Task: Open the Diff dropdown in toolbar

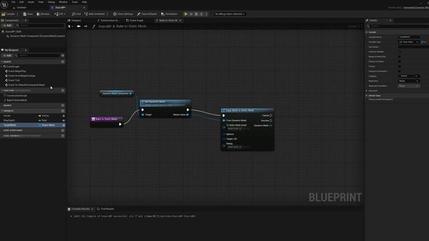Action: click(x=60, y=14)
